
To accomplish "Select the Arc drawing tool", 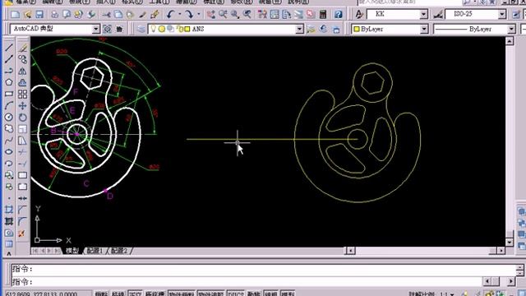I will (x=9, y=106).
